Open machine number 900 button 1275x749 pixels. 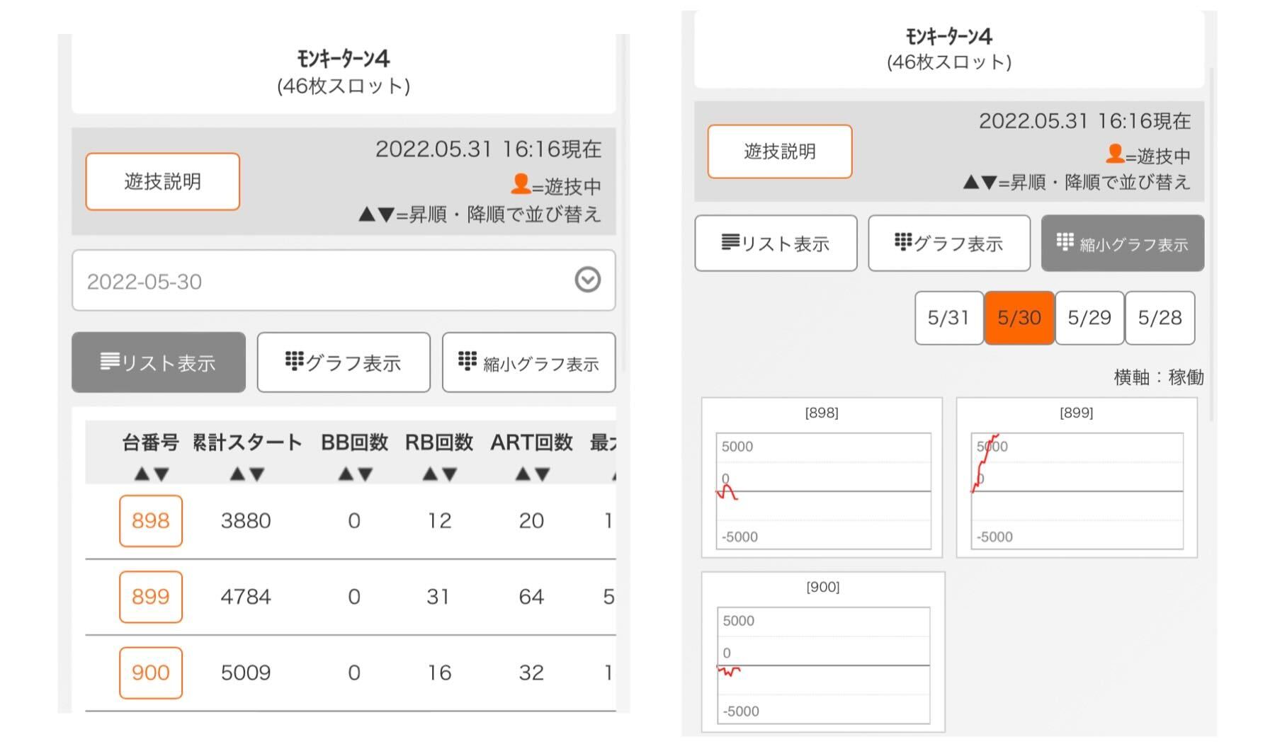tap(151, 673)
